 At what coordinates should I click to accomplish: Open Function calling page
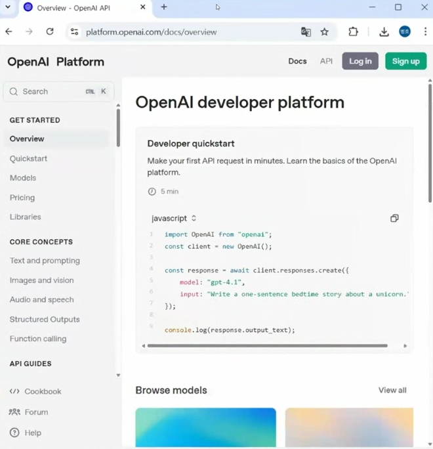38,339
